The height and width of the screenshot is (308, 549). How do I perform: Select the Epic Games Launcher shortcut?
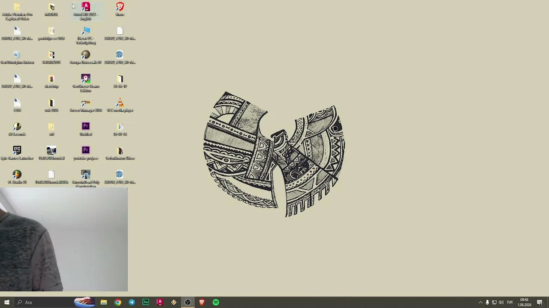click(x=17, y=154)
